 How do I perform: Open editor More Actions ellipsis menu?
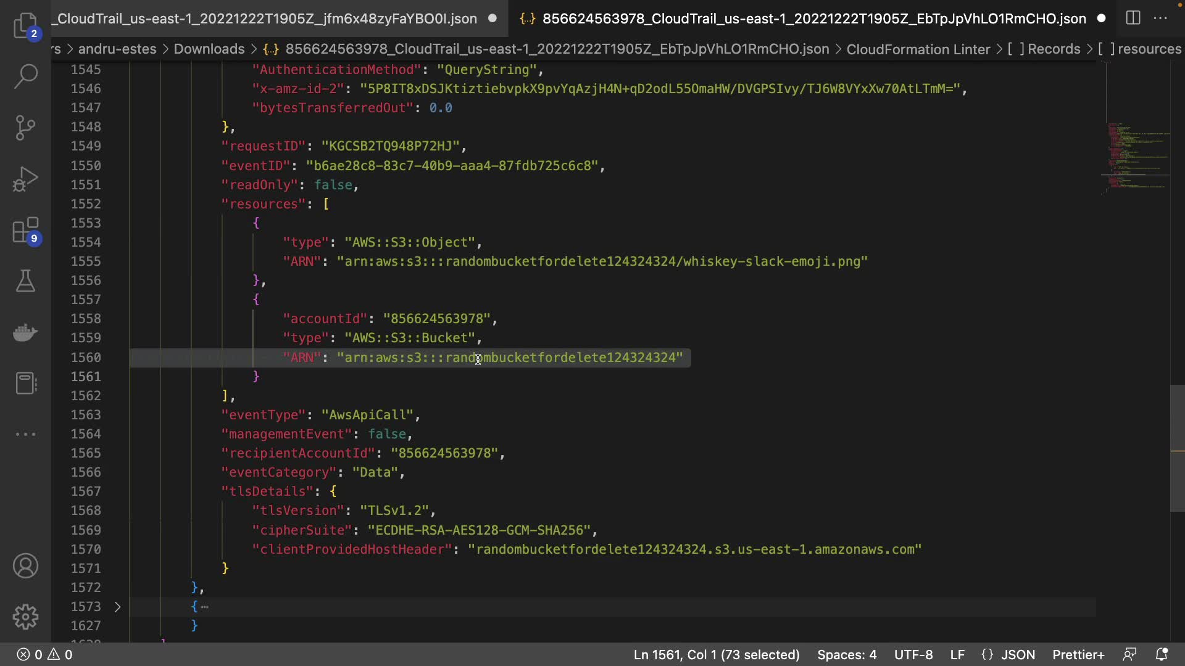pos(1160,18)
